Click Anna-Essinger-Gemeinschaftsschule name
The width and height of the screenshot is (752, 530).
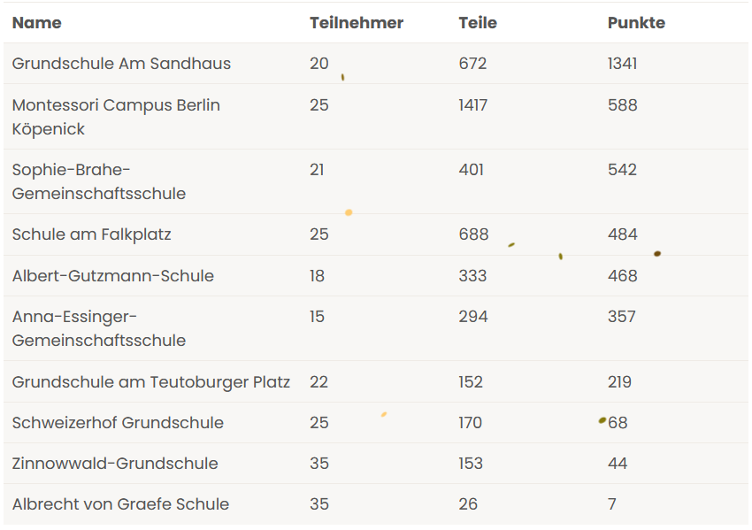98,328
